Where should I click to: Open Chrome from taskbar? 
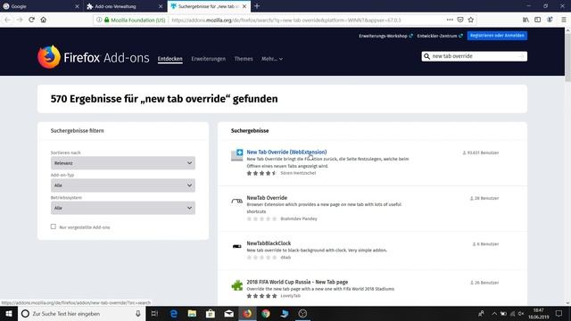coord(266,313)
